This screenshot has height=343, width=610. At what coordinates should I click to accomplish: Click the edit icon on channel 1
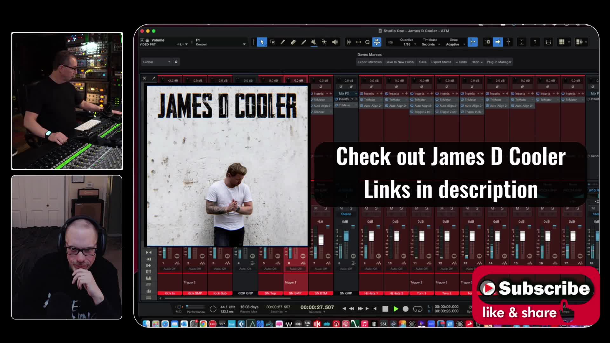177,263
